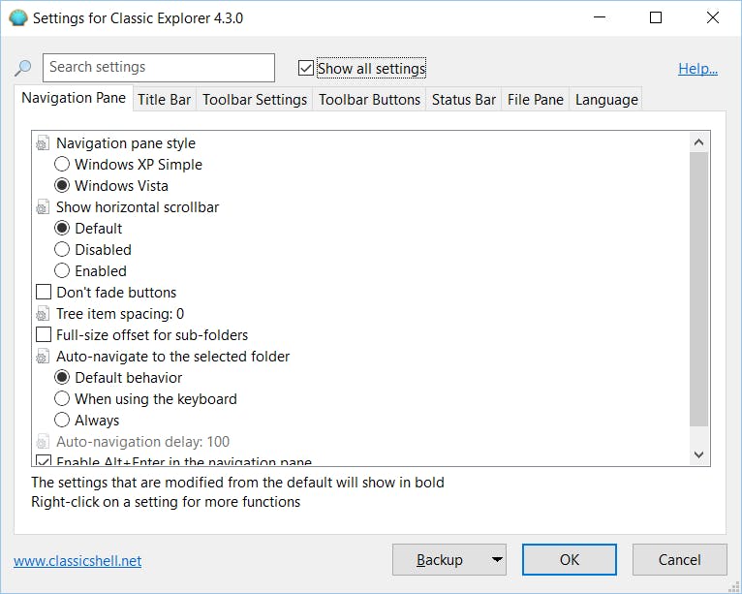Click the Classic Explorer shell title icon
The width and height of the screenshot is (742, 594).
pos(17,17)
